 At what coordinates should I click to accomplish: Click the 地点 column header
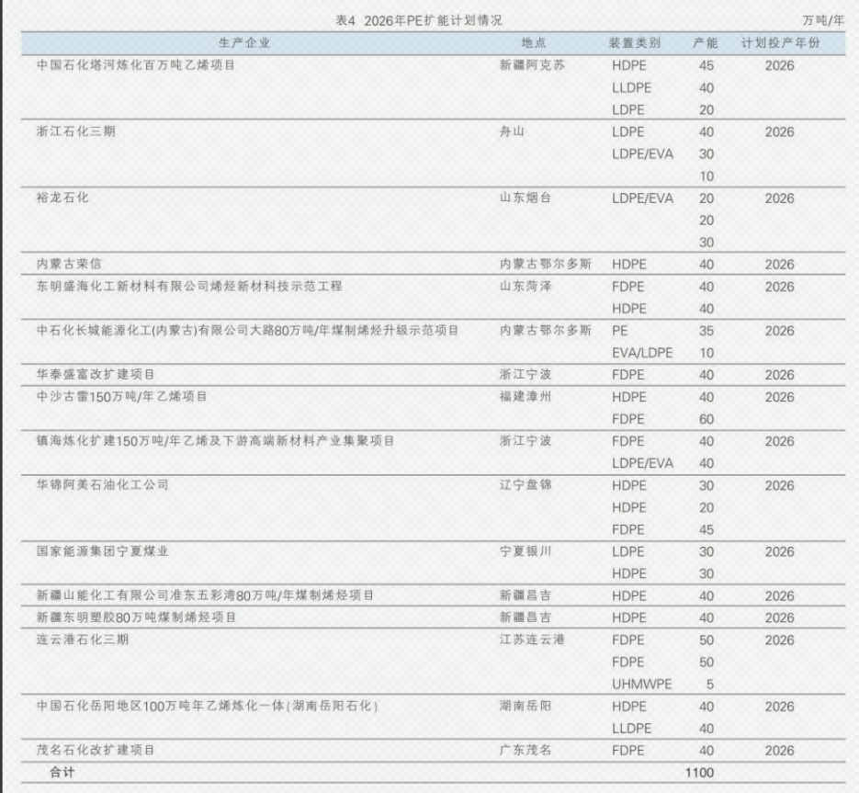tap(533, 43)
